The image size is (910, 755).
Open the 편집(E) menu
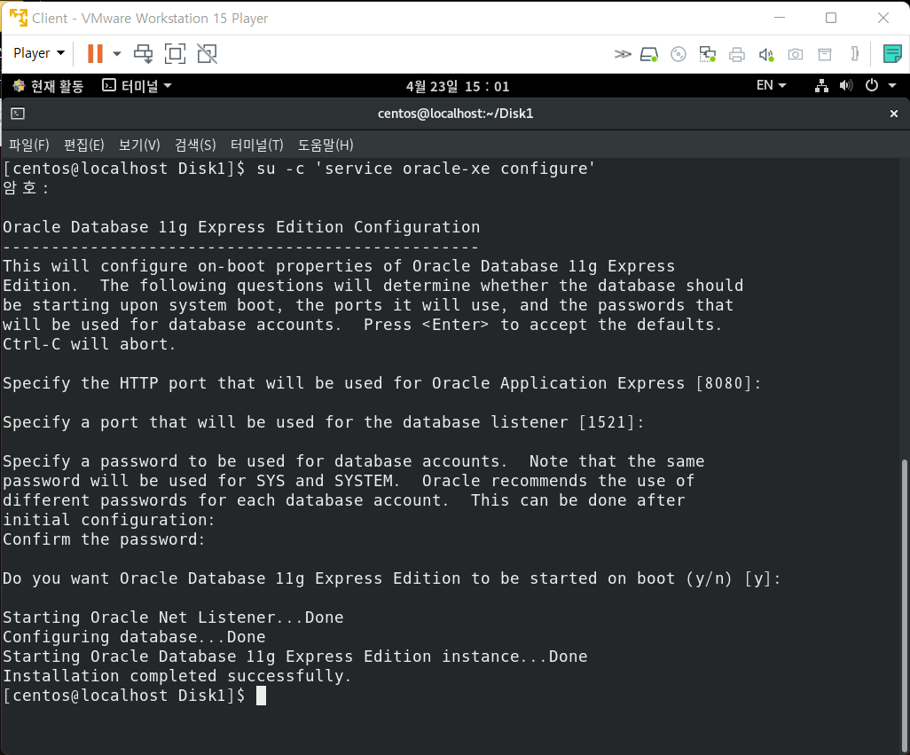click(84, 145)
